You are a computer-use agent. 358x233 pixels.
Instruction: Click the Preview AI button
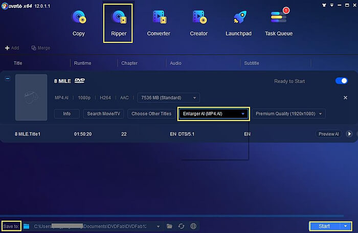[328, 134]
